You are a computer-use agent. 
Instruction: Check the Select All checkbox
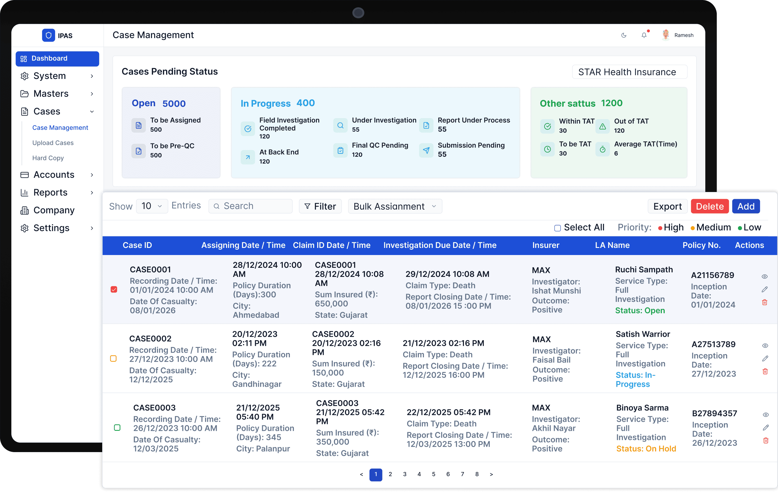pyautogui.click(x=557, y=228)
